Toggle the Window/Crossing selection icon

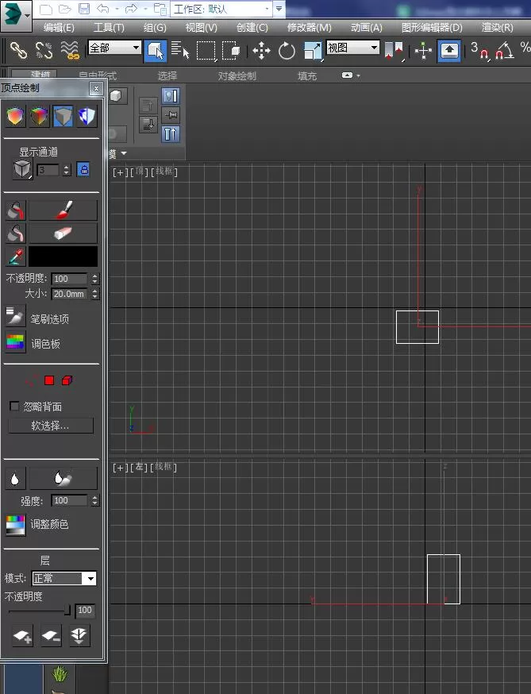pos(231,51)
